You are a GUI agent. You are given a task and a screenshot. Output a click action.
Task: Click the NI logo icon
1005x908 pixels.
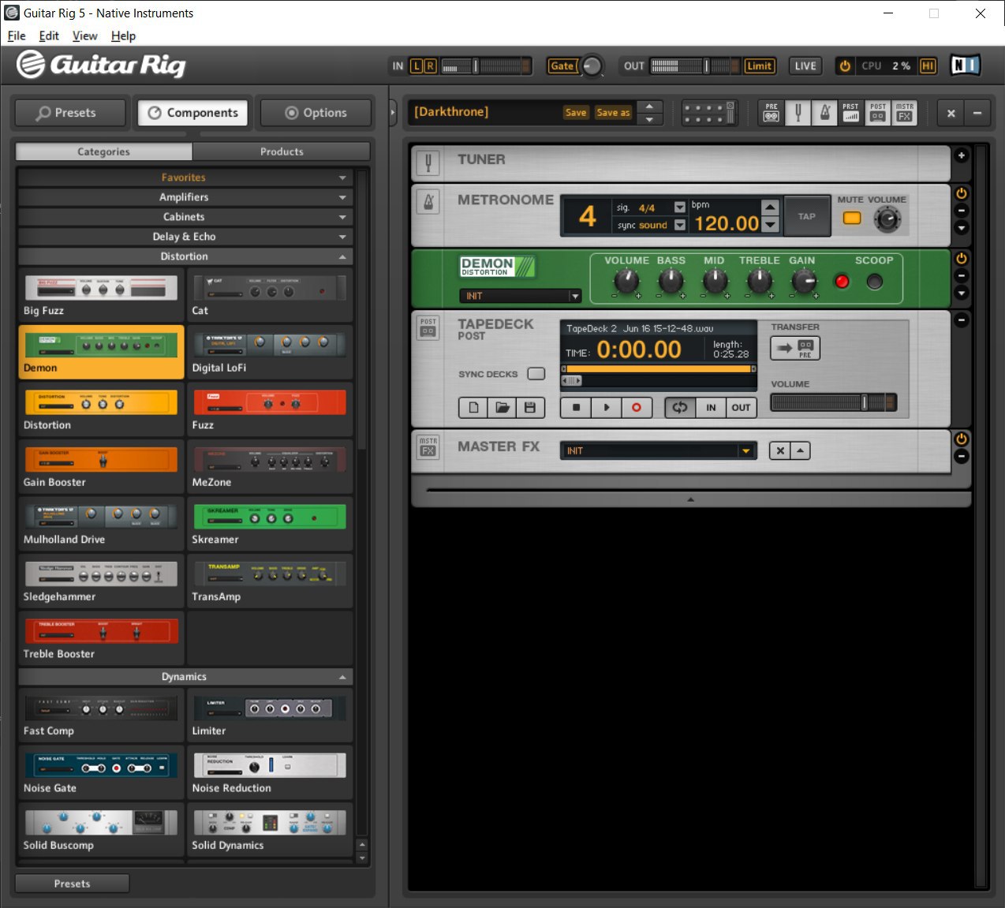[965, 65]
